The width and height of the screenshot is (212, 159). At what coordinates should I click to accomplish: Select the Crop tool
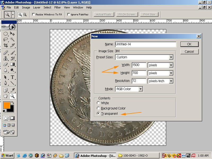pyautogui.click(x=6, y=45)
